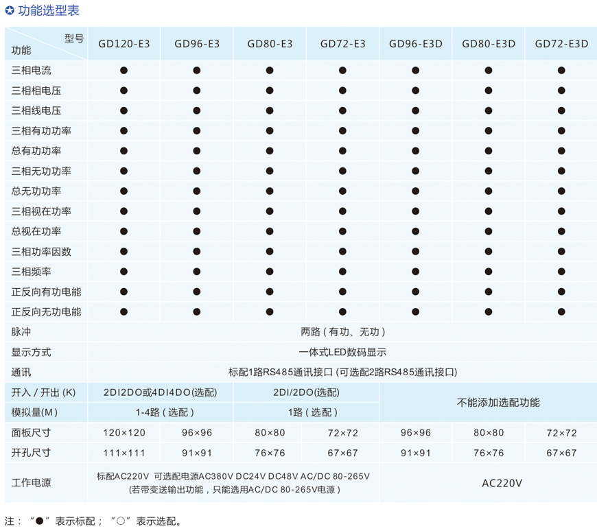
Task: Click the 脉冲 row label
Action: (x=21, y=332)
